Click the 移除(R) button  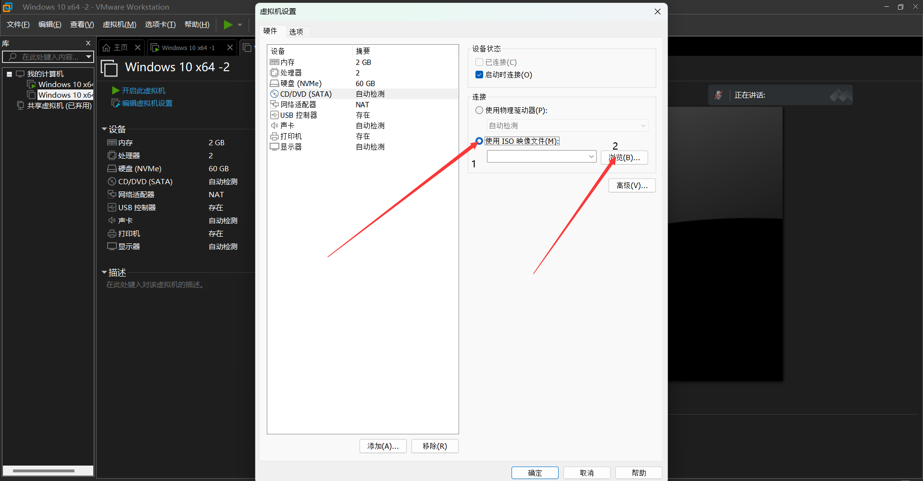[x=435, y=446]
